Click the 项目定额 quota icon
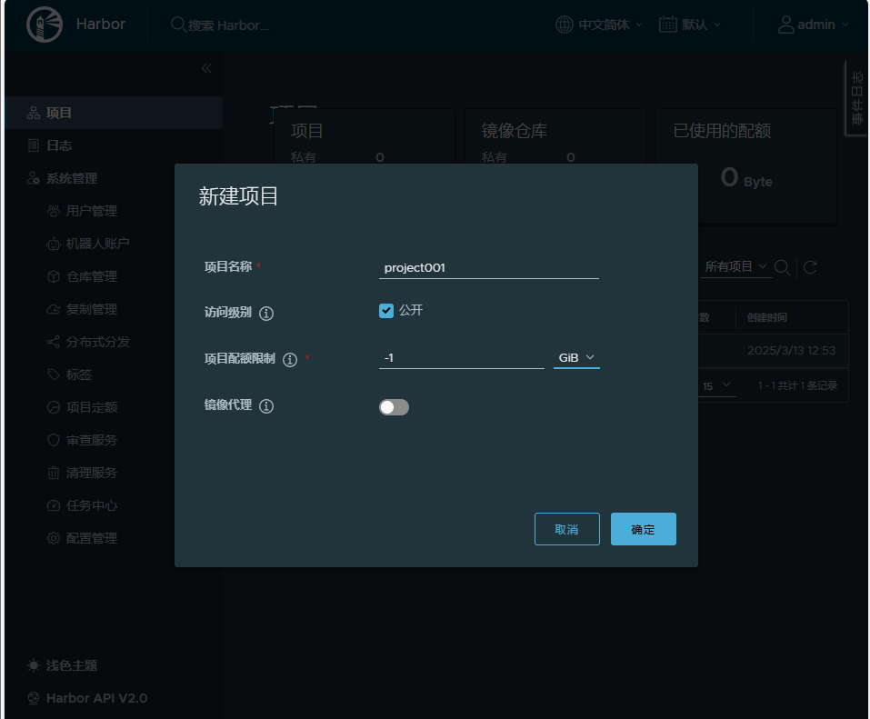The image size is (870, 719). (x=54, y=407)
